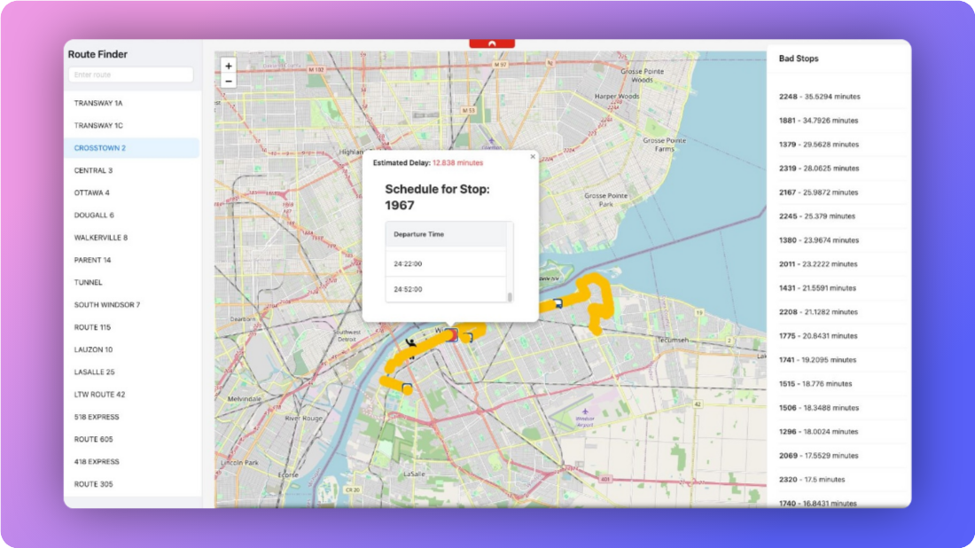Close the stop schedule popup
Screen dimensions: 975x548
click(x=533, y=156)
